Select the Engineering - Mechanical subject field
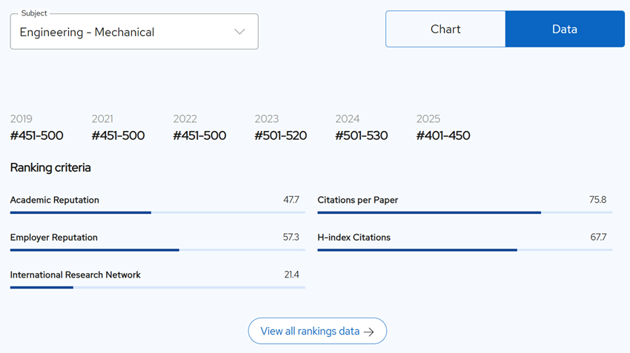 (x=134, y=32)
